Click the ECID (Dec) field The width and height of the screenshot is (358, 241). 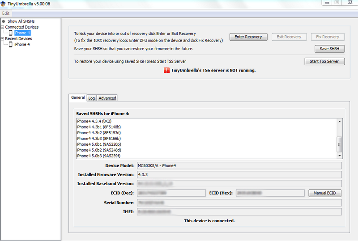[171, 193]
